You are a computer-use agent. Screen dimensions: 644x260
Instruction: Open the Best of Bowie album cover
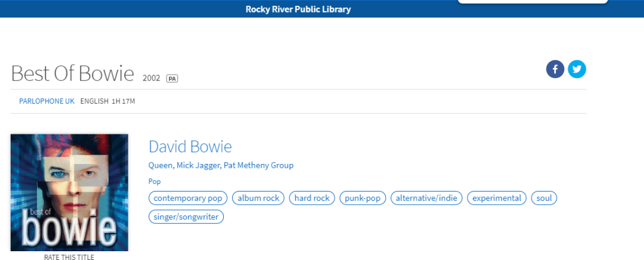tap(69, 192)
